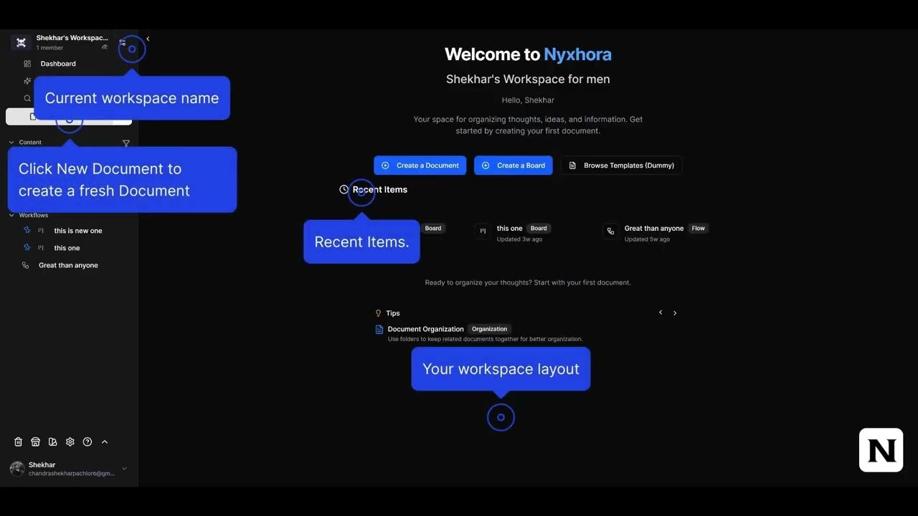Open Settings gear icon
This screenshot has width=918, height=516.
point(70,442)
